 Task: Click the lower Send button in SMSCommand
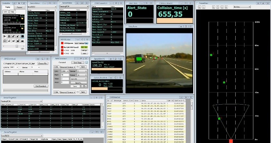[83, 92]
